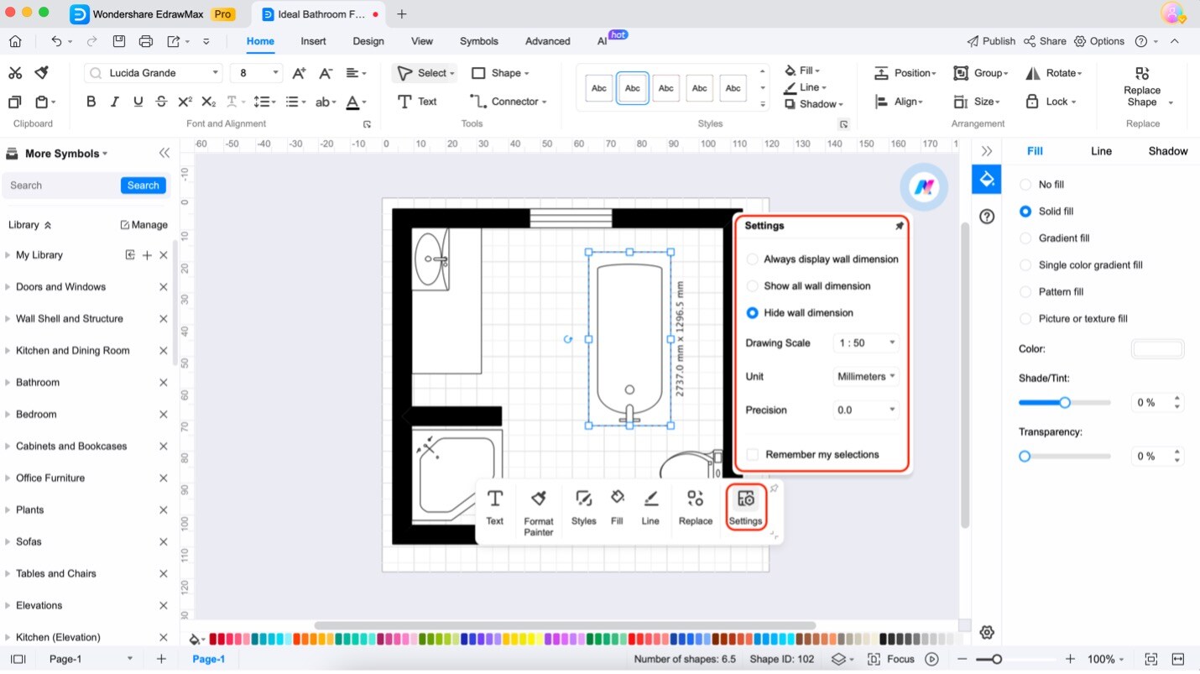Open Text option in floating toolbar
Viewport: 1200px width, 674px height.
[495, 508]
